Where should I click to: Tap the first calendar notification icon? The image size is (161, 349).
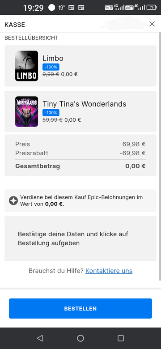(x=71, y=8)
